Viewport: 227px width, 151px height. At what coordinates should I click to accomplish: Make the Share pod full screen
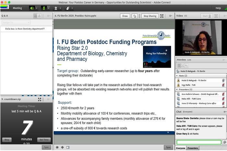(x=162, y=16)
